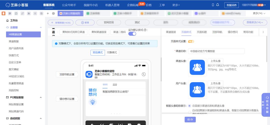Open the 更多 dropdown in top navigation
Viewport: 270px width, 125px height.
pos(176,5)
